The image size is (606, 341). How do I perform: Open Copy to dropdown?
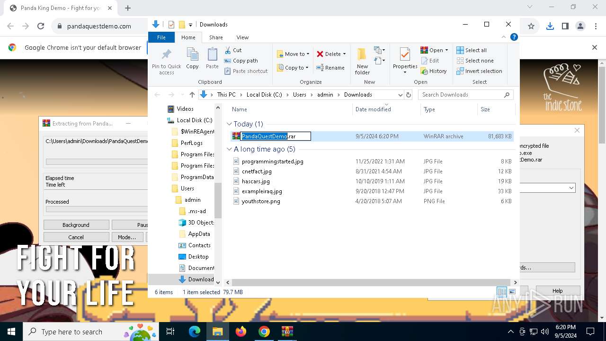pyautogui.click(x=293, y=68)
